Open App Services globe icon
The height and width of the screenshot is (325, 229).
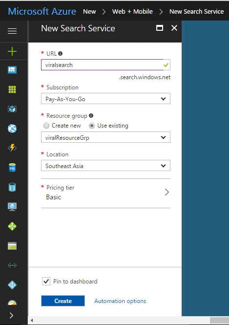point(12,129)
